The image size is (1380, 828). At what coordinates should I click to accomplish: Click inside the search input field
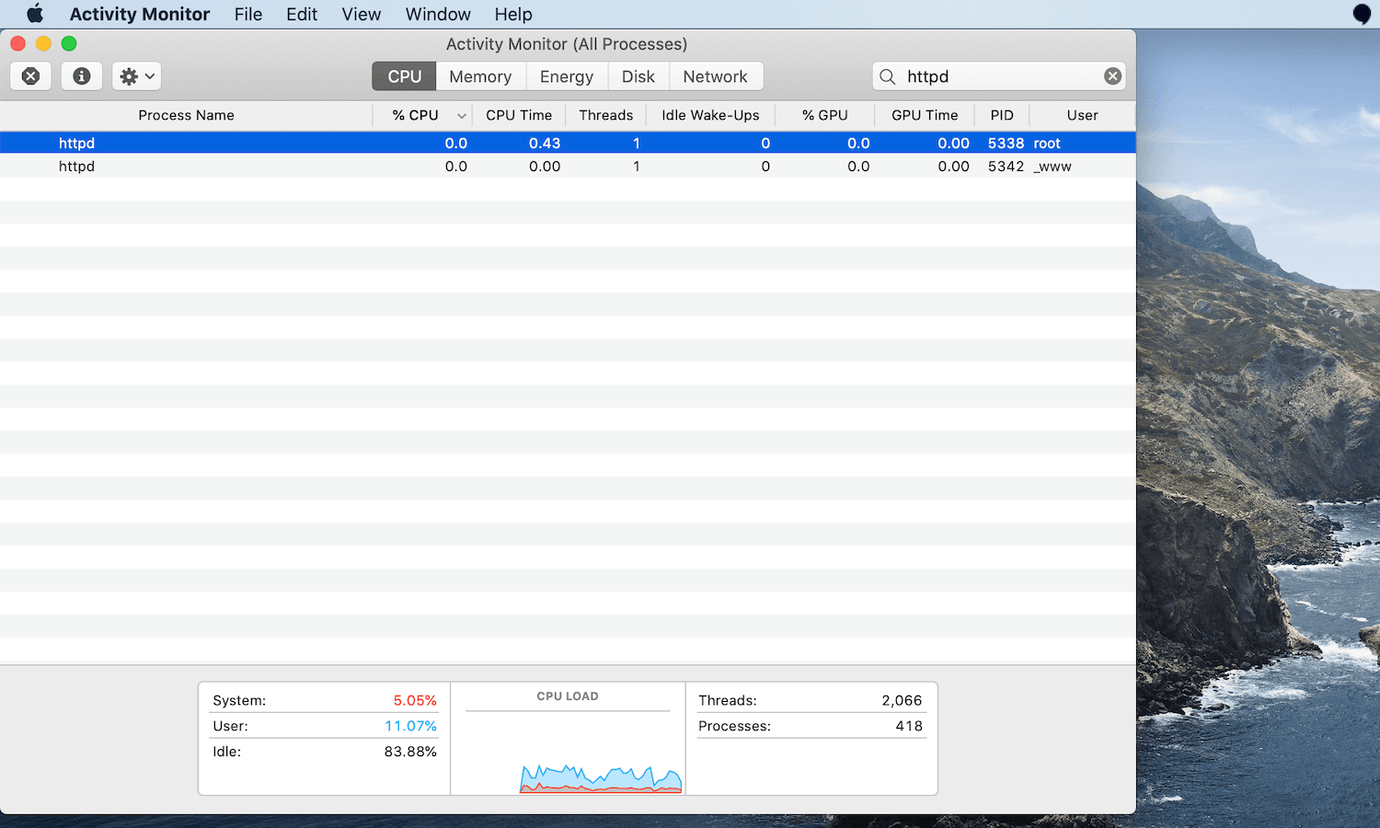coord(994,76)
